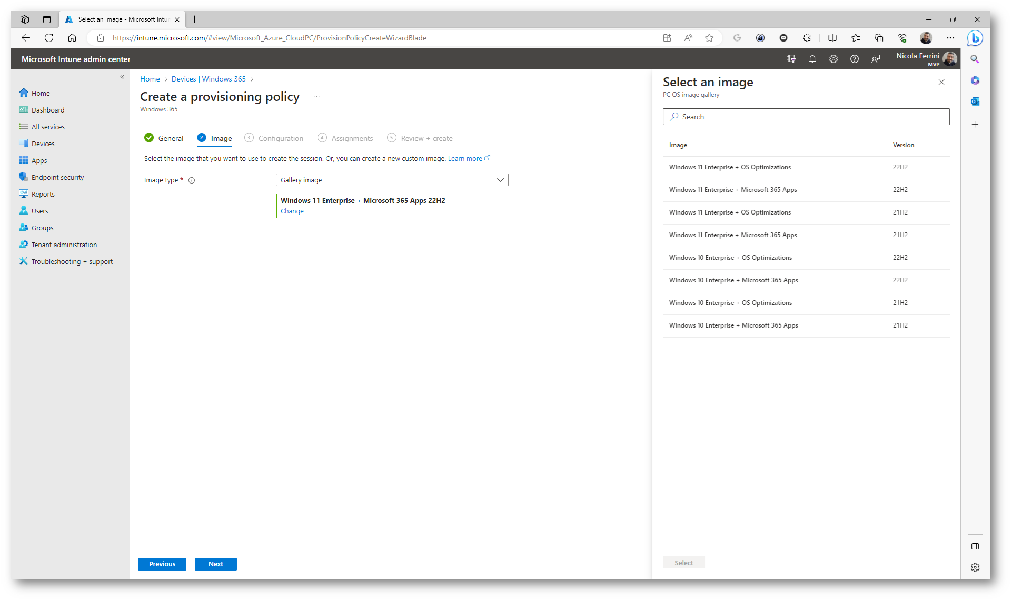Open browser home page button

point(72,38)
